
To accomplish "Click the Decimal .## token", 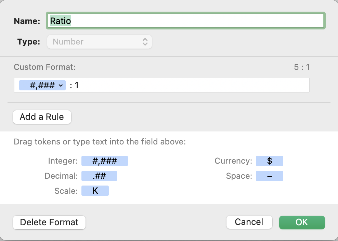I will click(x=99, y=176).
